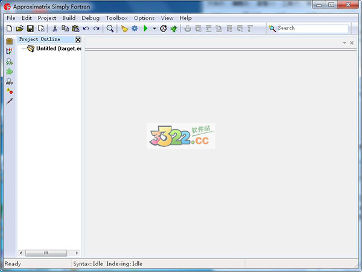This screenshot has width=362, height=272.
Task: Open the editor tab list dropdown arrow
Action: coord(345,43)
